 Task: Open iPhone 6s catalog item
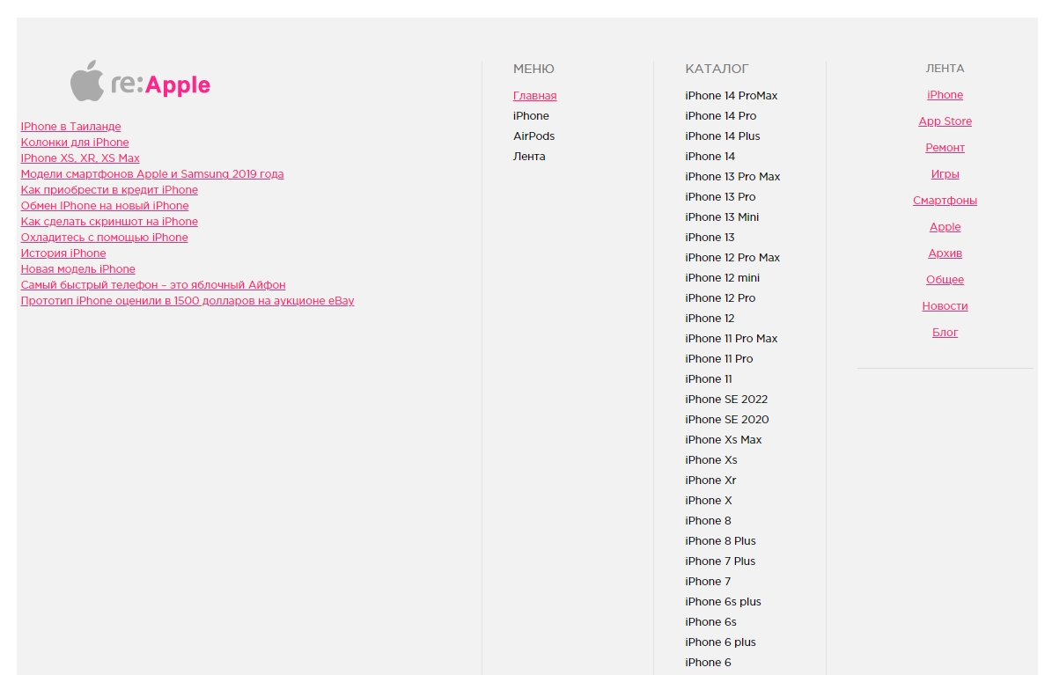pyautogui.click(x=710, y=622)
